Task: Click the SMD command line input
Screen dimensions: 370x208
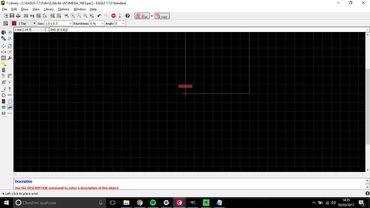Action: click(207, 30)
